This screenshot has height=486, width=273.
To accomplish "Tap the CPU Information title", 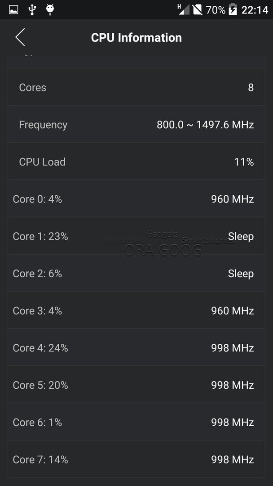I will tap(136, 37).
